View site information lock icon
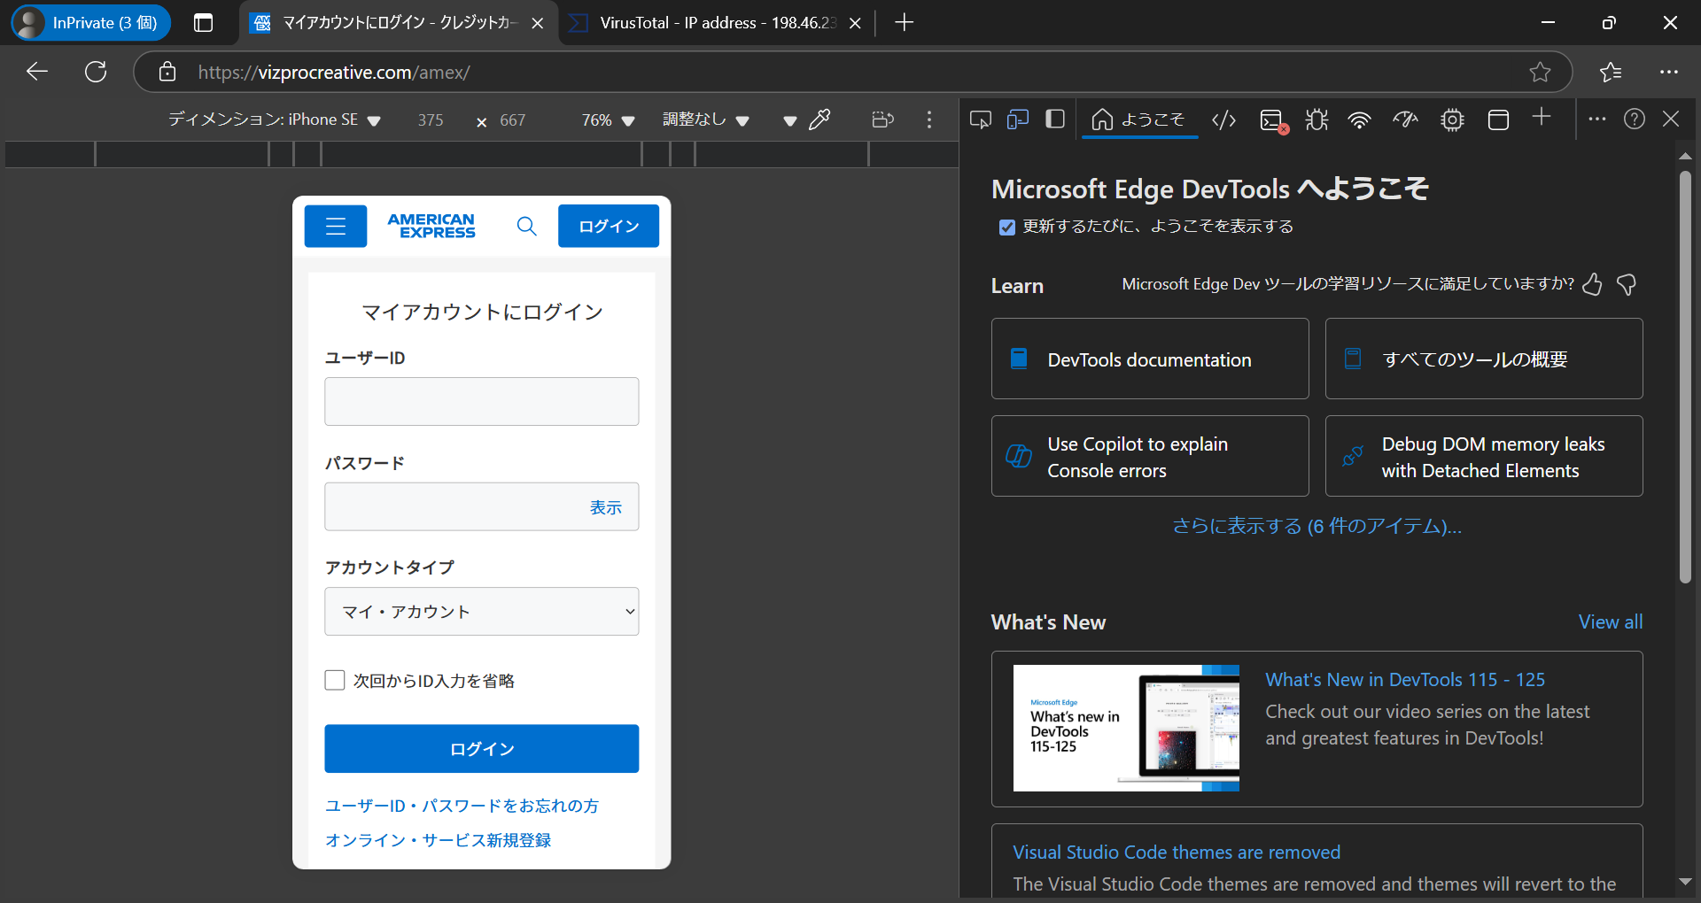This screenshot has width=1701, height=903. pyautogui.click(x=167, y=72)
